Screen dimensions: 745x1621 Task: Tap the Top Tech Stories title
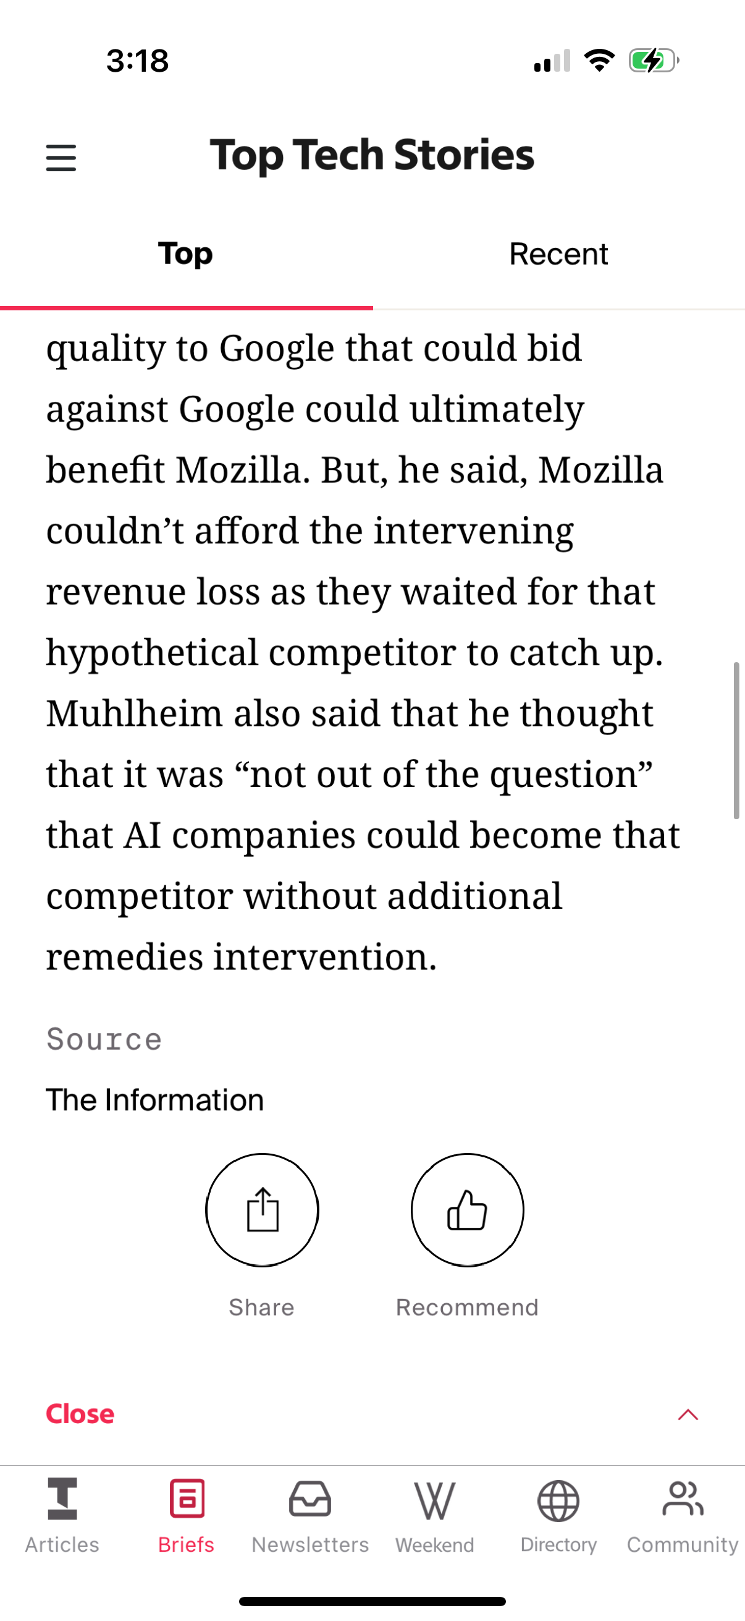[372, 155]
